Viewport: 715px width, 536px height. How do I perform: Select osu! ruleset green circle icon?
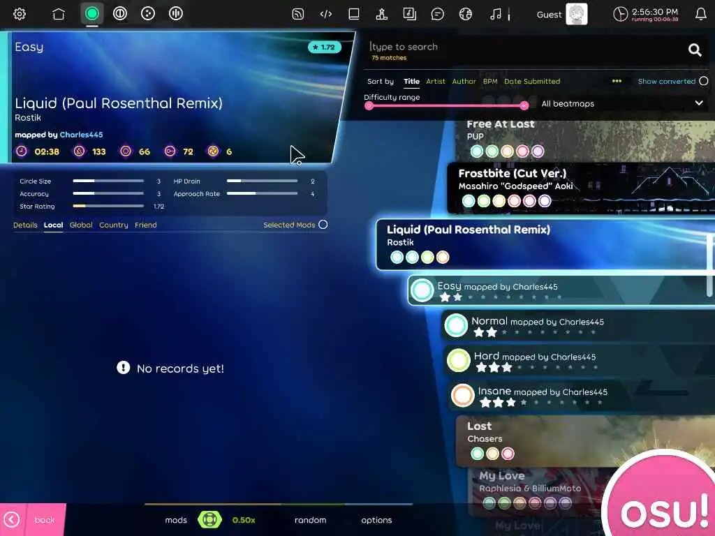(x=91, y=14)
